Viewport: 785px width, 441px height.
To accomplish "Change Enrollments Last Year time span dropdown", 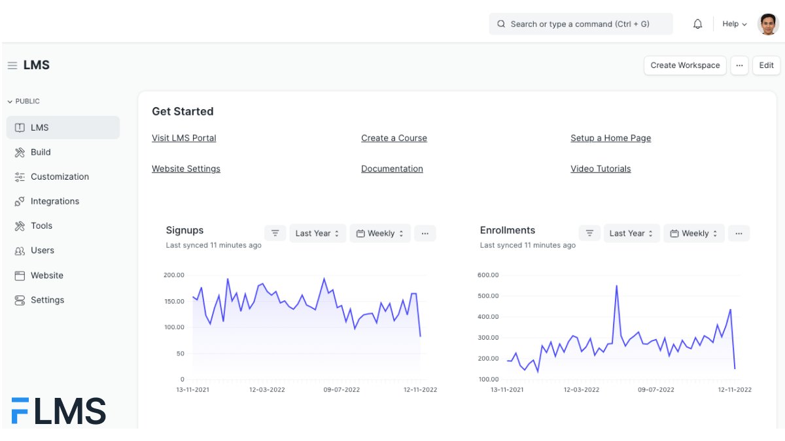I will point(632,233).
